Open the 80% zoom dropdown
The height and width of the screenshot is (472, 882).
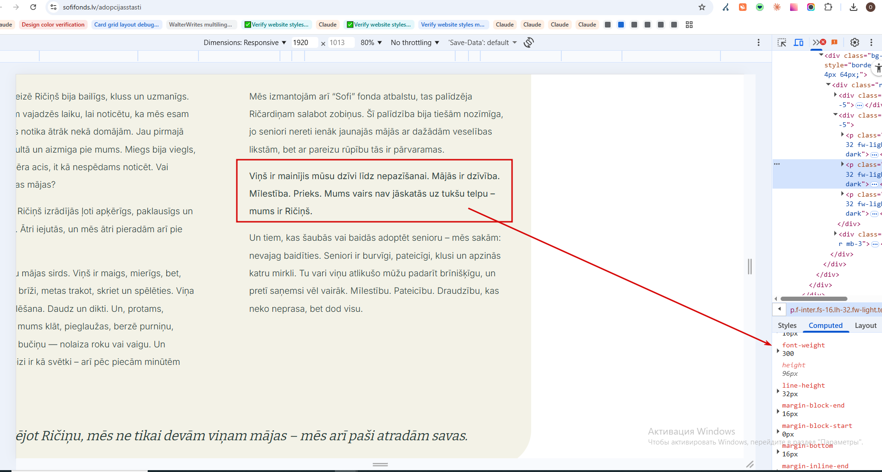pyautogui.click(x=371, y=42)
